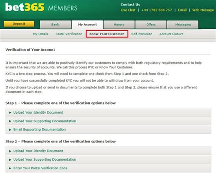Viewport: 216px width, 173px height.
Task: Open the Bank tab
Action: 56,25
